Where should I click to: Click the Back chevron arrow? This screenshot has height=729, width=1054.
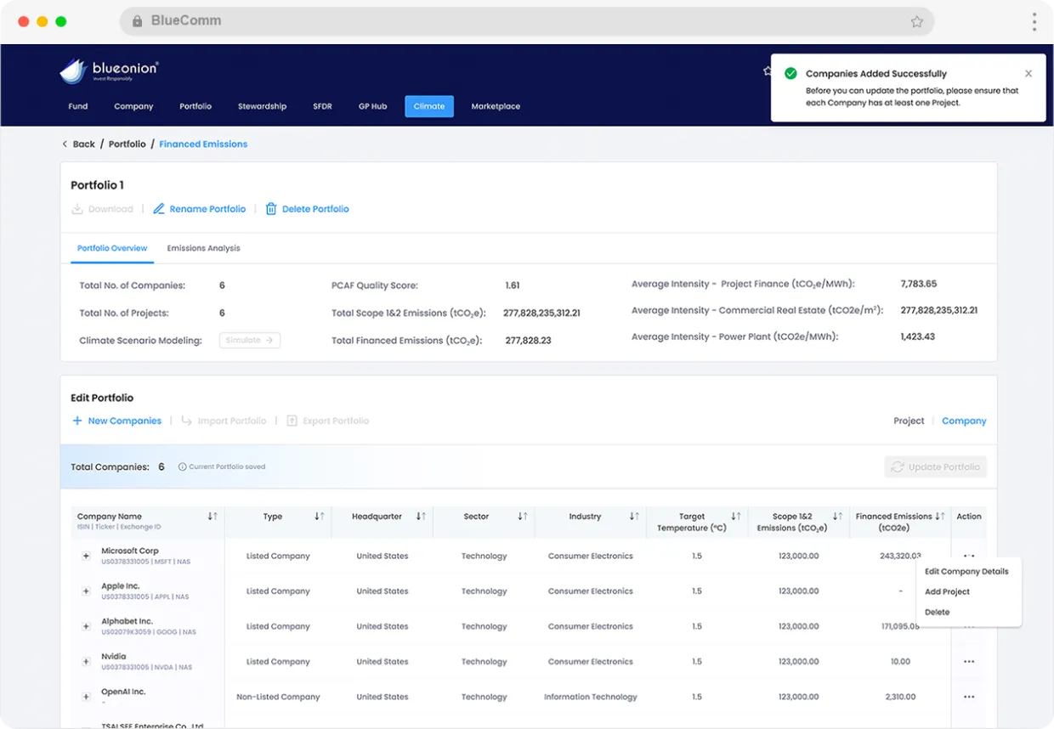[65, 144]
